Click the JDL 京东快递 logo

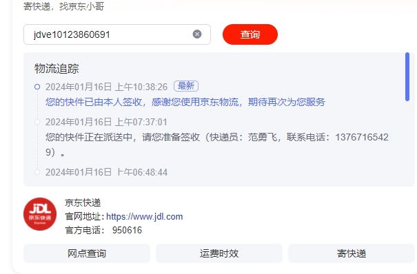coord(40,214)
